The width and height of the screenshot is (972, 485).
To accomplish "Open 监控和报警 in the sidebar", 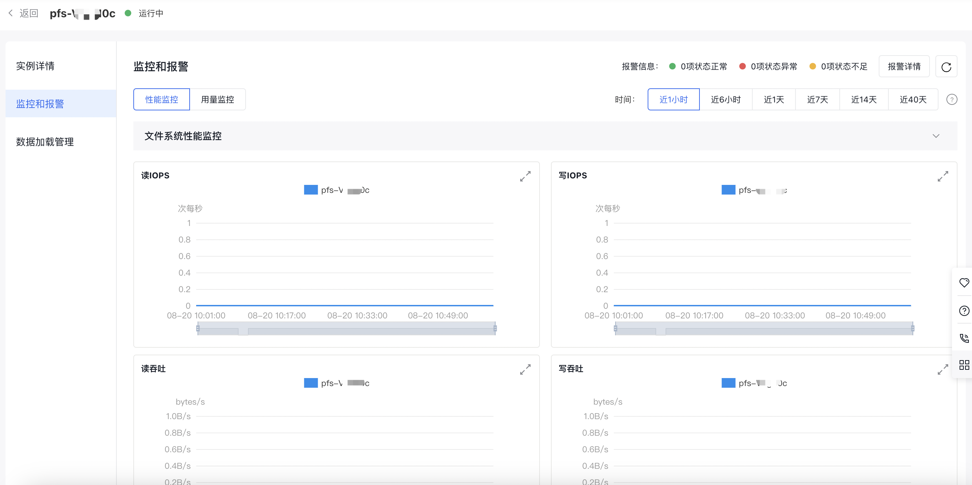I will click(x=61, y=103).
